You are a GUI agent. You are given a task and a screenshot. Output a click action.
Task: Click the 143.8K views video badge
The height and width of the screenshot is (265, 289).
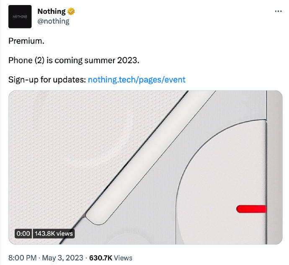tap(53, 234)
